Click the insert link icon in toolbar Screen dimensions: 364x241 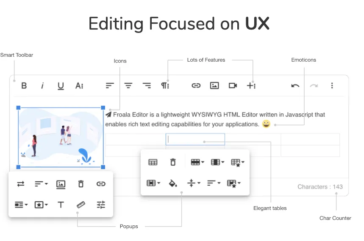196,85
